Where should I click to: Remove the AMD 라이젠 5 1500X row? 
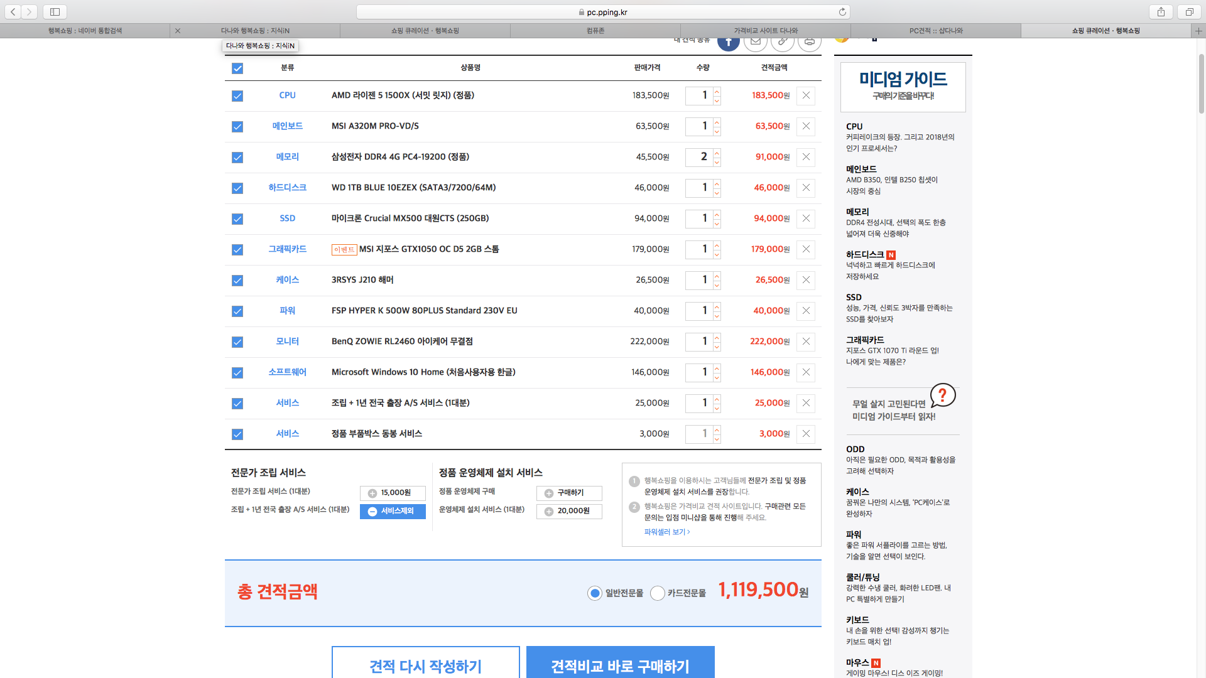point(806,95)
